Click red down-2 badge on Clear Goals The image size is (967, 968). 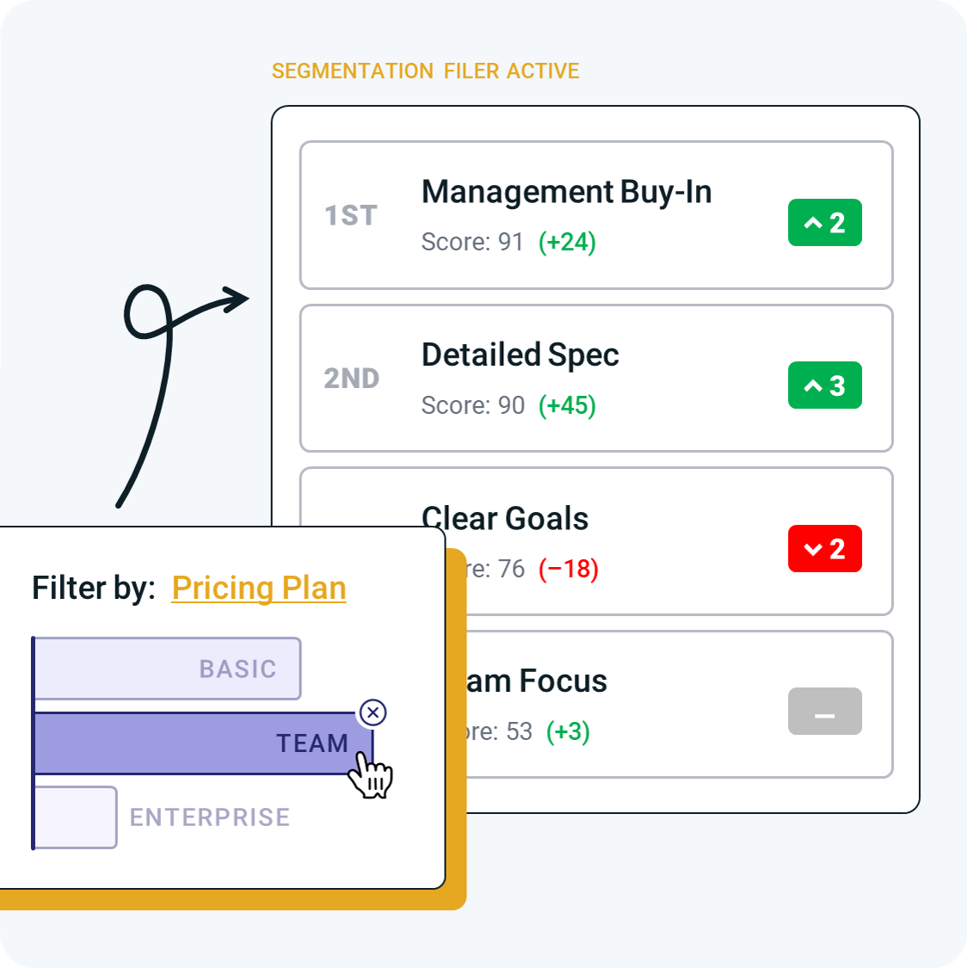tap(824, 548)
